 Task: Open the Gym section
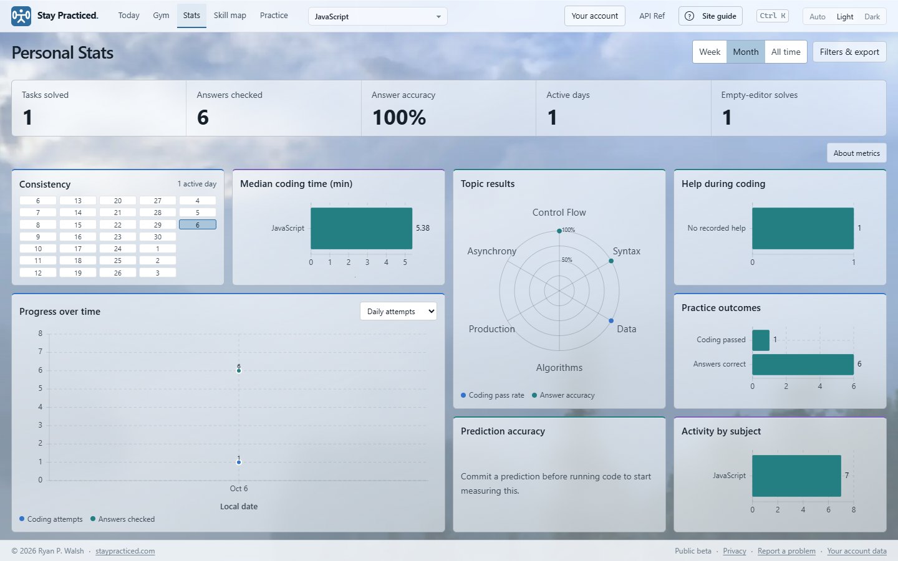(x=161, y=16)
